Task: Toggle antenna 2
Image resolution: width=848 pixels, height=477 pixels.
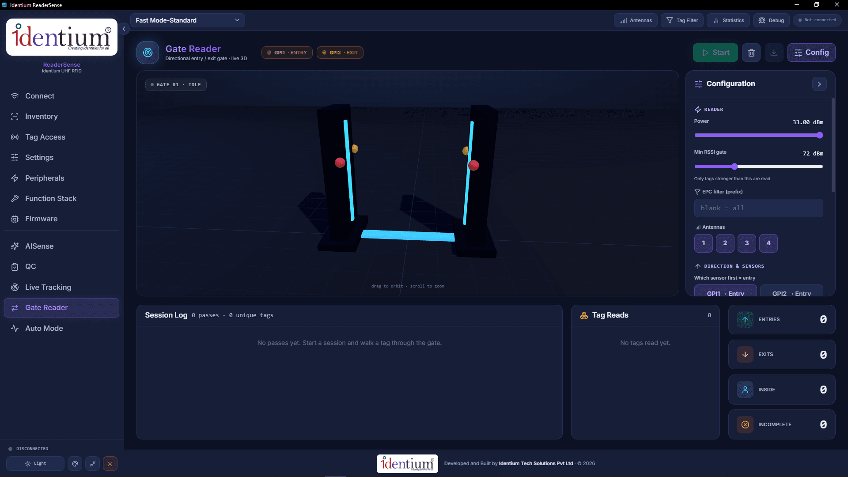Action: click(725, 243)
